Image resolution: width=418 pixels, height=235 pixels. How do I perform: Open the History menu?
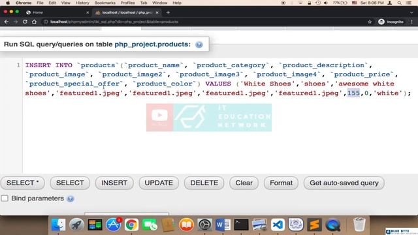coord(82,3)
